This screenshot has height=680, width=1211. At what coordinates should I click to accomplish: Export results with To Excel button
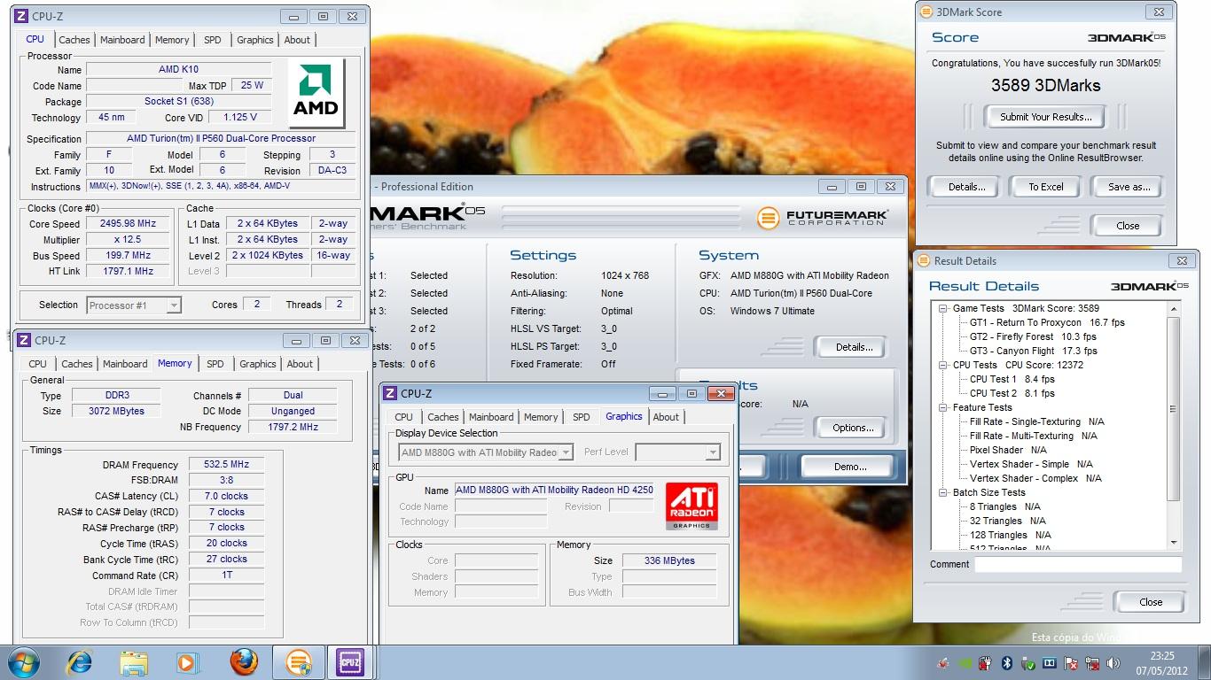click(x=1046, y=187)
